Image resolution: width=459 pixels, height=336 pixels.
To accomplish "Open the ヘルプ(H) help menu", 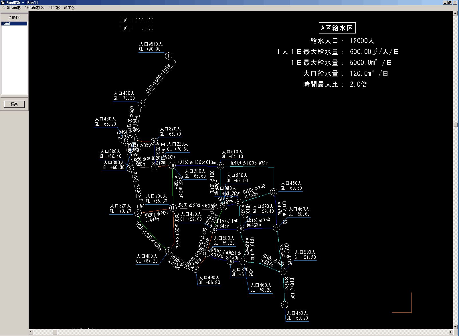I will (x=54, y=8).
